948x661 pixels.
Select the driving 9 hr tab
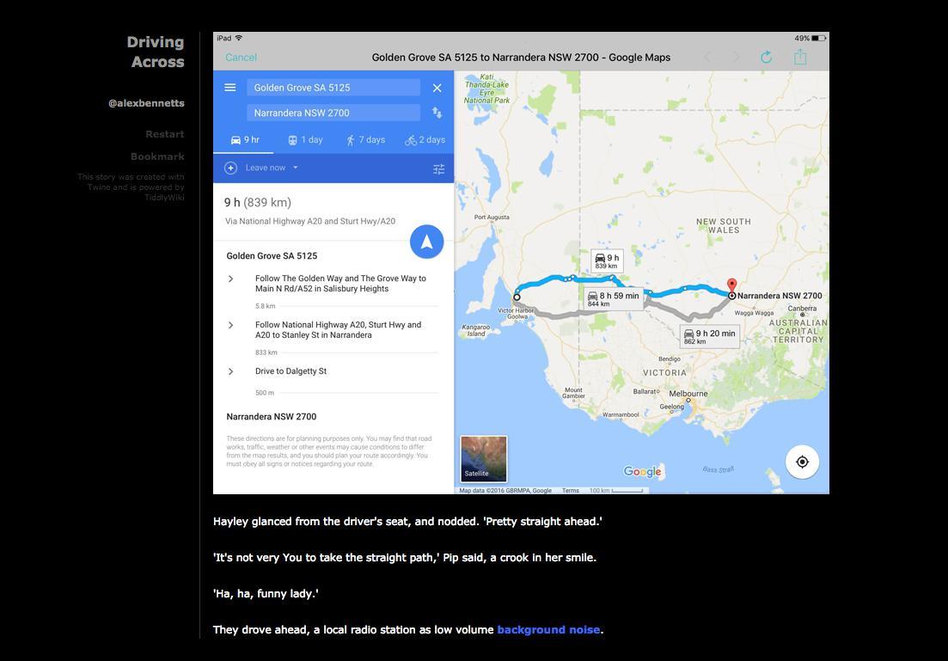[245, 140]
